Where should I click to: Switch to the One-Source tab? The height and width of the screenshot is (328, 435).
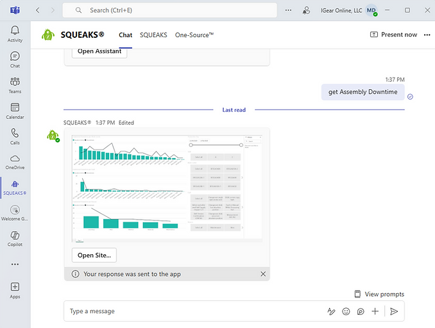[x=194, y=35]
